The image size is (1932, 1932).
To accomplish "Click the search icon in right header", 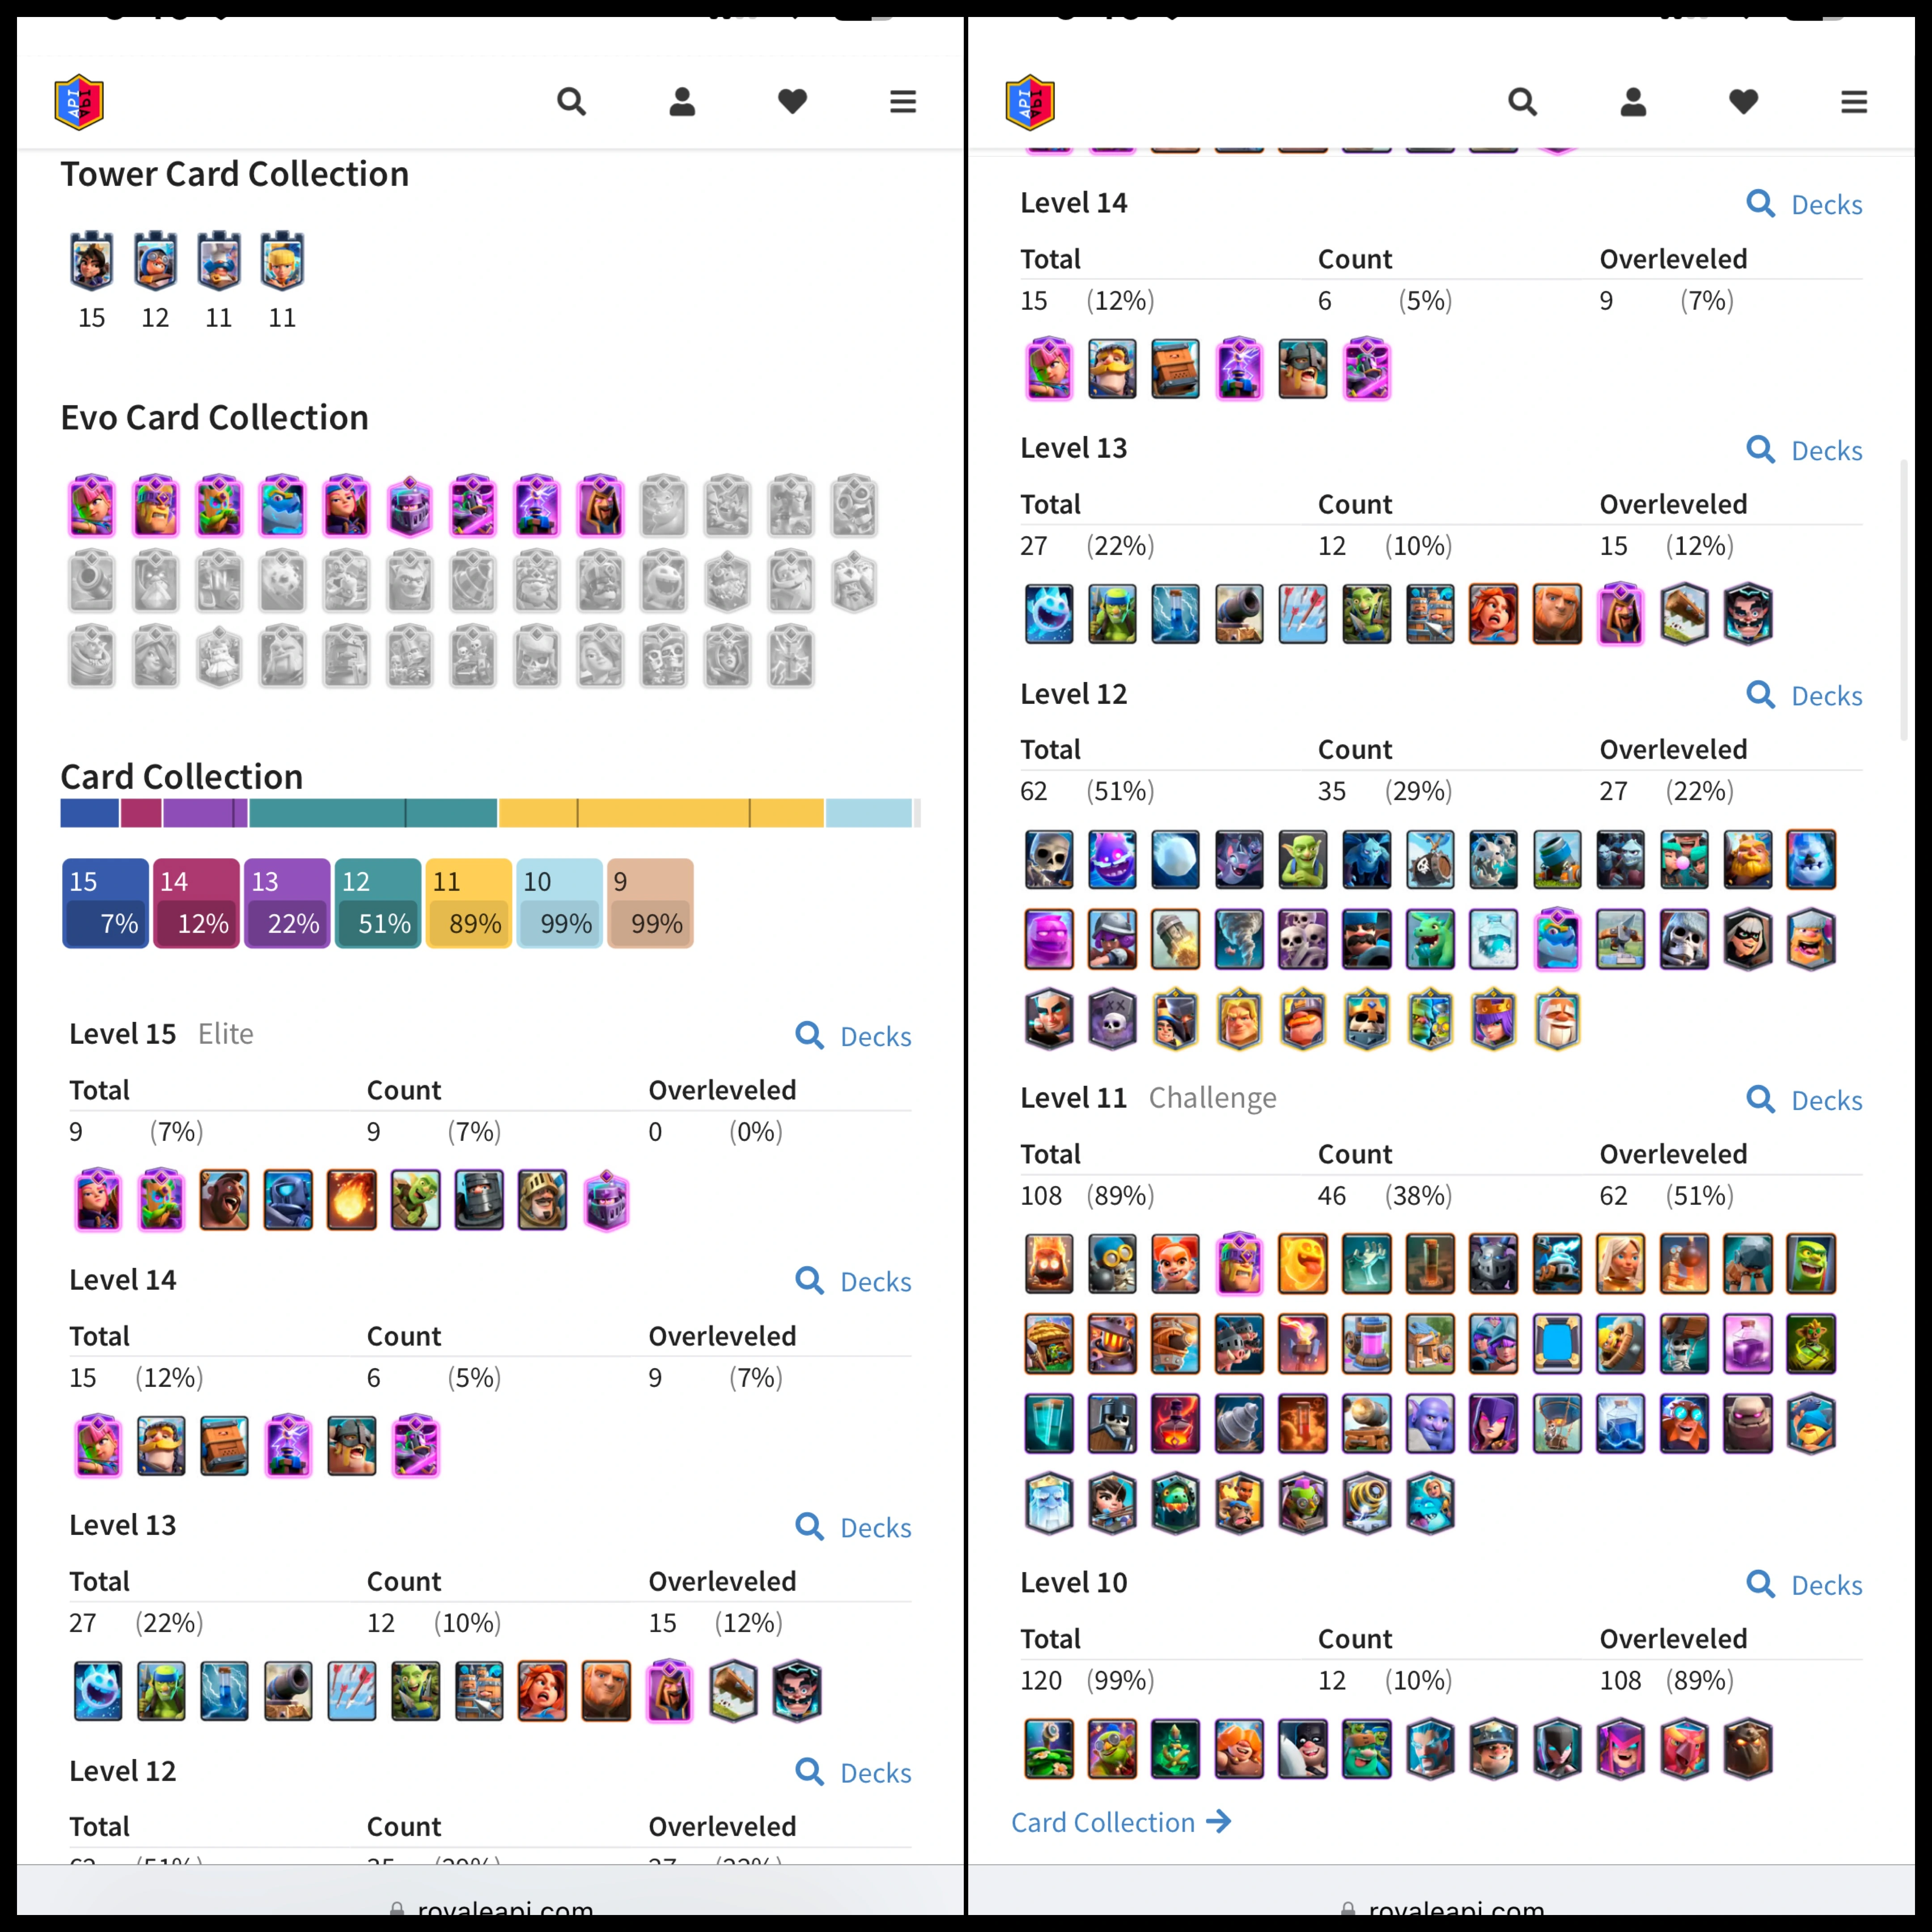I will [x=1522, y=102].
